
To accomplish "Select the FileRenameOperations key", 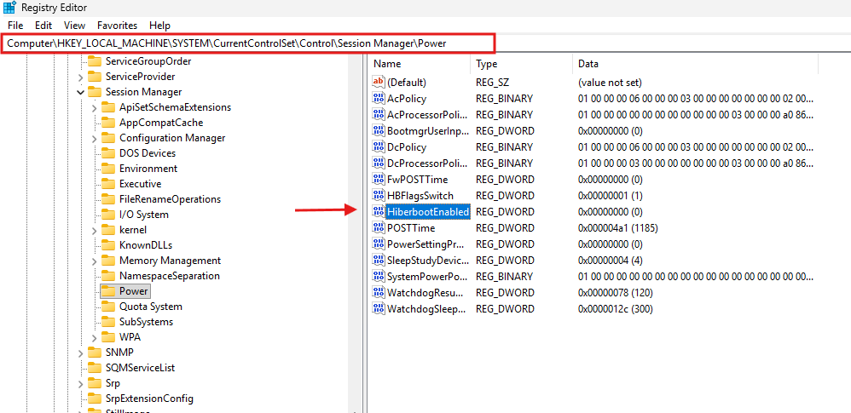I will [x=170, y=199].
